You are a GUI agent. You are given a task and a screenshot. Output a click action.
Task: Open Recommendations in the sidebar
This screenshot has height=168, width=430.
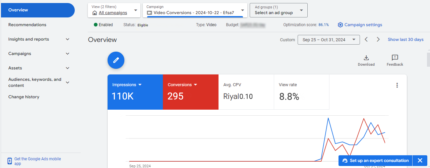[x=27, y=25]
